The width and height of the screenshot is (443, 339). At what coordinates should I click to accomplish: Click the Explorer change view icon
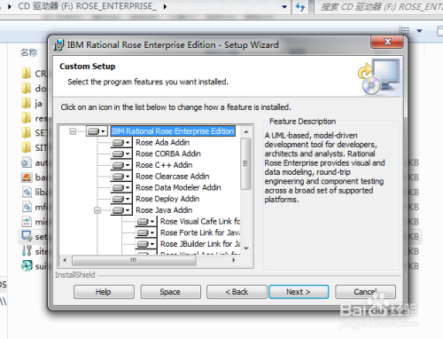coord(404,30)
